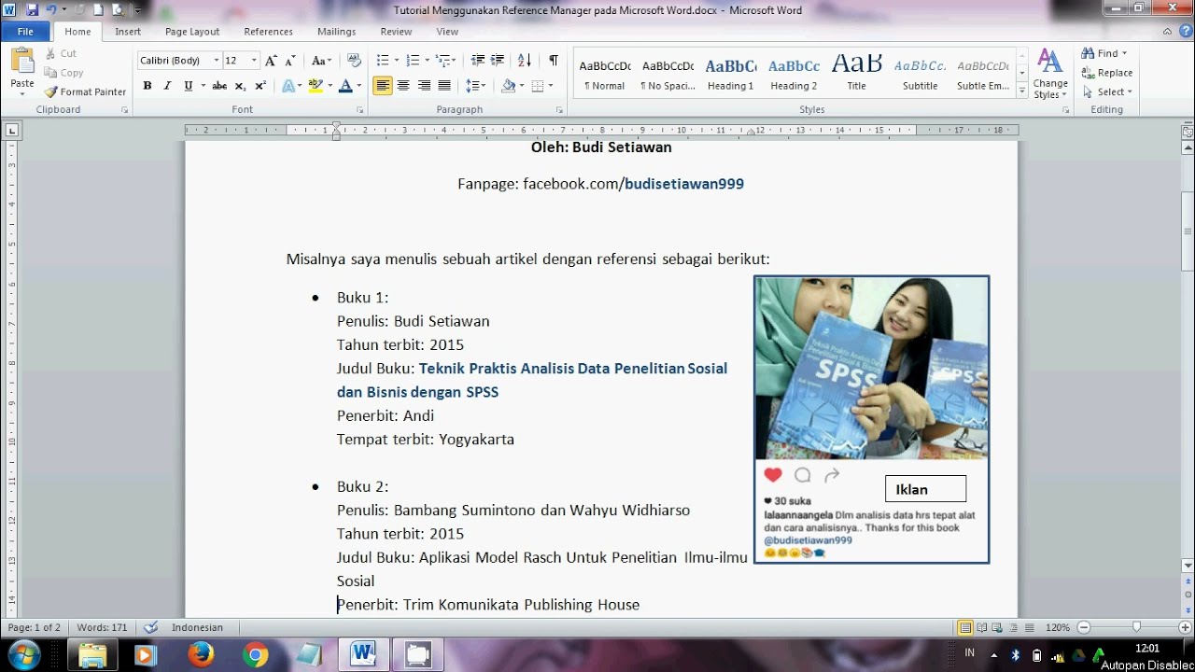Screen dimensions: 1195x672
Task: Click the Numbering list icon
Action: coord(413,61)
